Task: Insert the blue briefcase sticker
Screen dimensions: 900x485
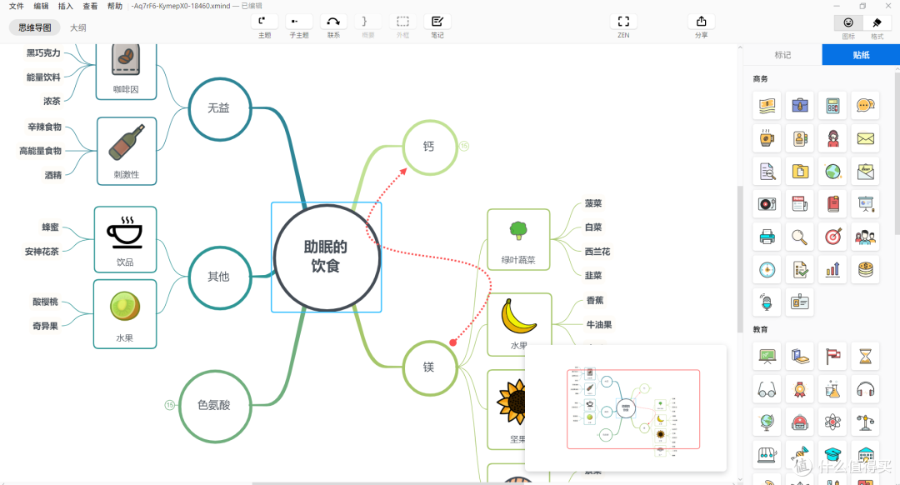Action: 799,106
